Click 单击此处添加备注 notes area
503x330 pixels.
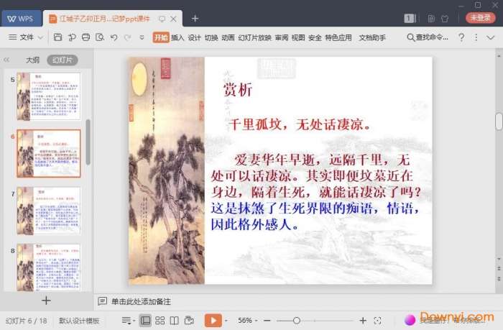[141, 301]
